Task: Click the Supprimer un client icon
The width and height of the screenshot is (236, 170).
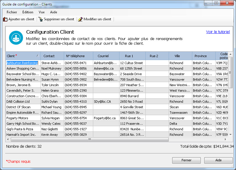Action: pyautogui.click(x=40, y=19)
